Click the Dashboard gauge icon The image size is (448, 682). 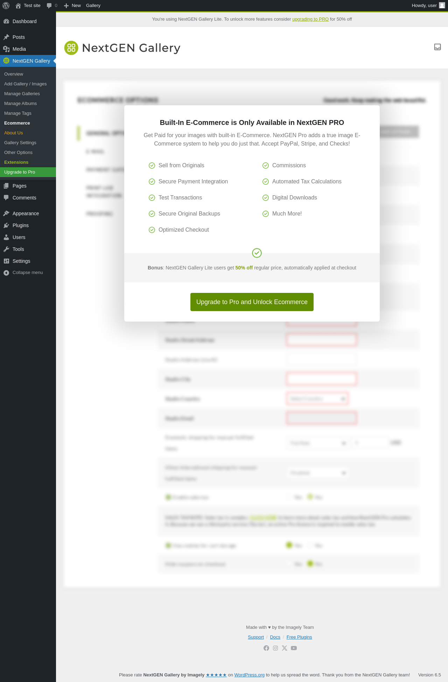[6, 21]
